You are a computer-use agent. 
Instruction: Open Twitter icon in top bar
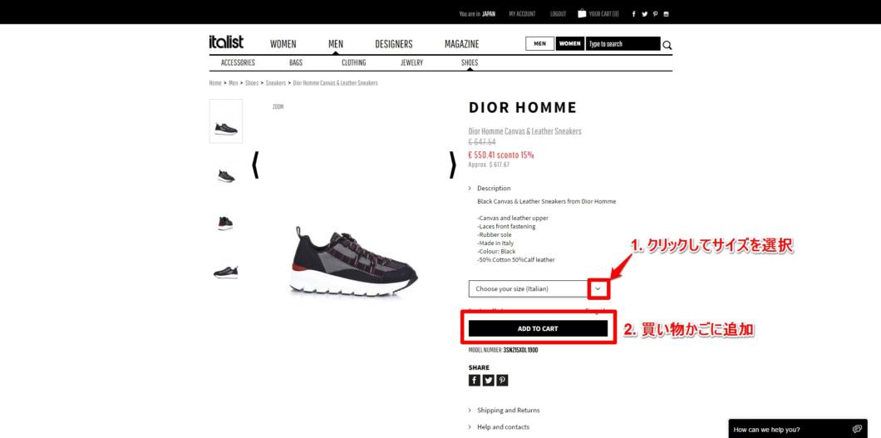pyautogui.click(x=644, y=14)
